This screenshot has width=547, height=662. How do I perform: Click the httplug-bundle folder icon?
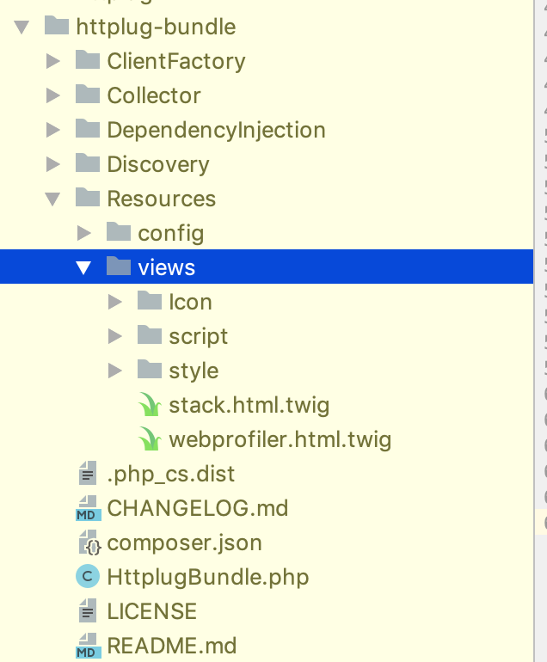(x=57, y=25)
